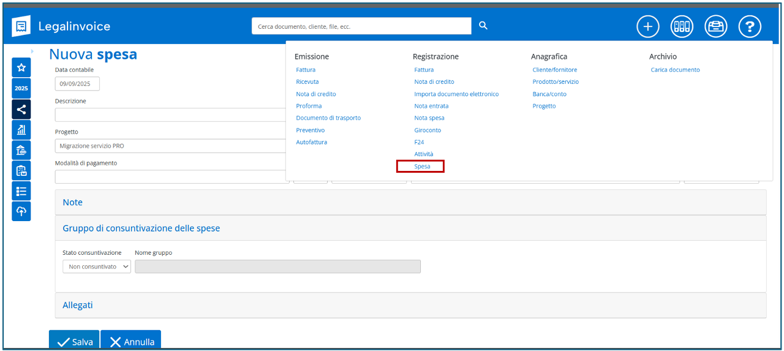
Task: Select Spesa under Registrazione menu
Action: (422, 167)
